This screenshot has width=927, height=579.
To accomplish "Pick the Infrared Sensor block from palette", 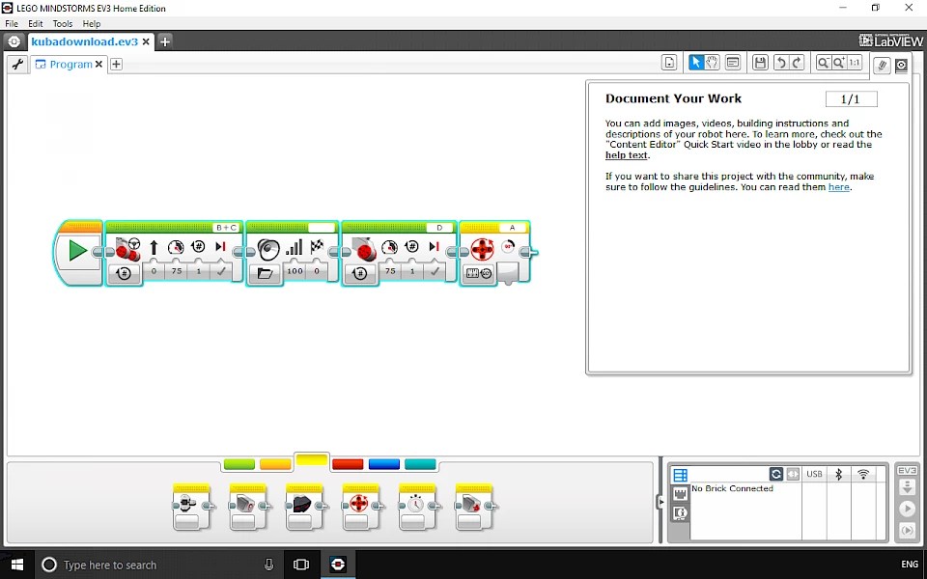I will pyautogui.click(x=304, y=507).
